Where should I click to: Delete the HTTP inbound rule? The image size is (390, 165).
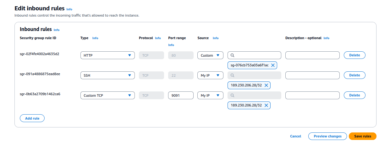pos(354,55)
